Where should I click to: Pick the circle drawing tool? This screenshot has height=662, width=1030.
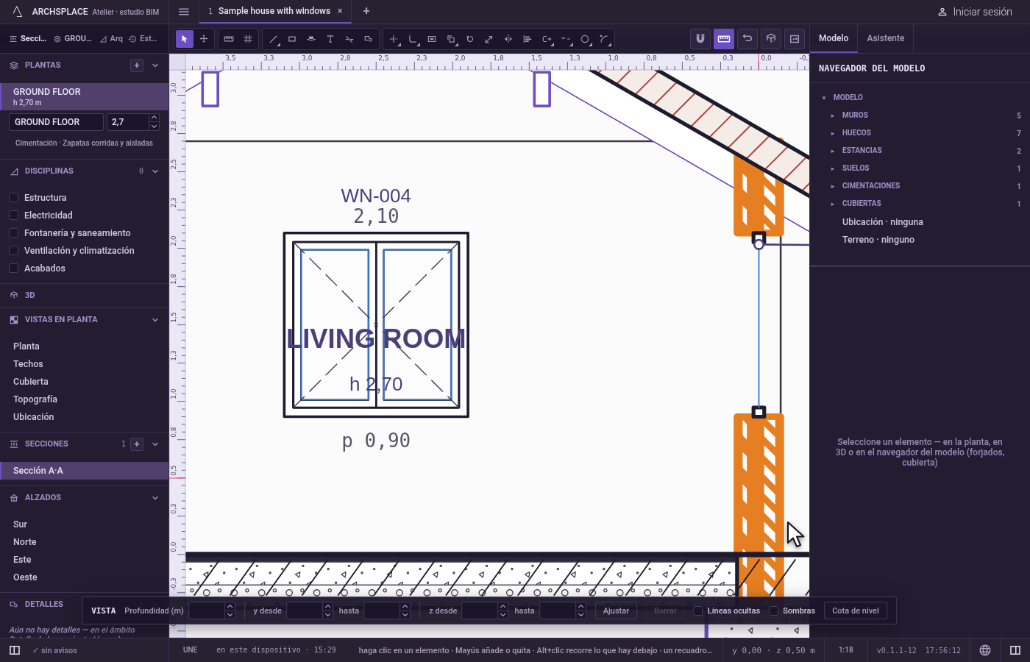click(586, 39)
